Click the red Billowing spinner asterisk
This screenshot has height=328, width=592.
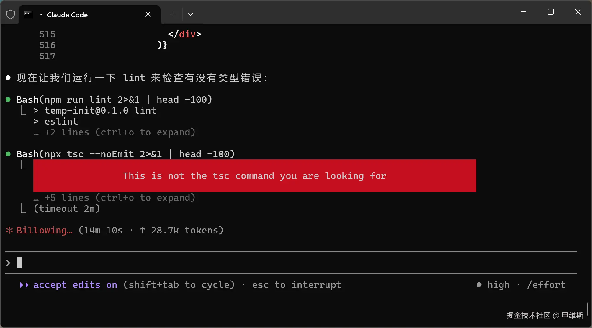[9, 230]
